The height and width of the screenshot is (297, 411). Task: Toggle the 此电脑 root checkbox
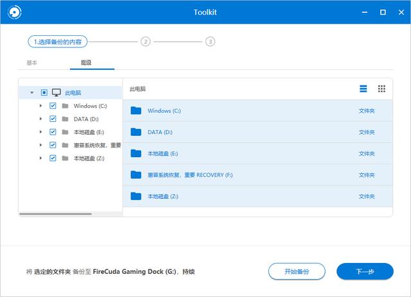[x=44, y=92]
